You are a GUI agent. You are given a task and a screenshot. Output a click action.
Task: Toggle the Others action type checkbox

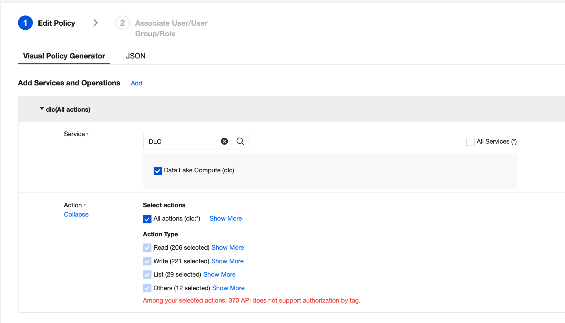(x=147, y=288)
